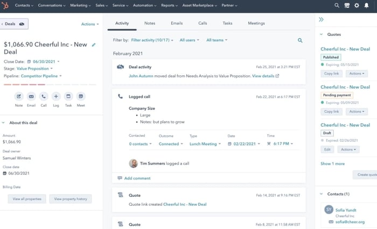Image resolution: width=377 pixels, height=229 pixels.
Task: Open the Reports menu
Action: 169,5
